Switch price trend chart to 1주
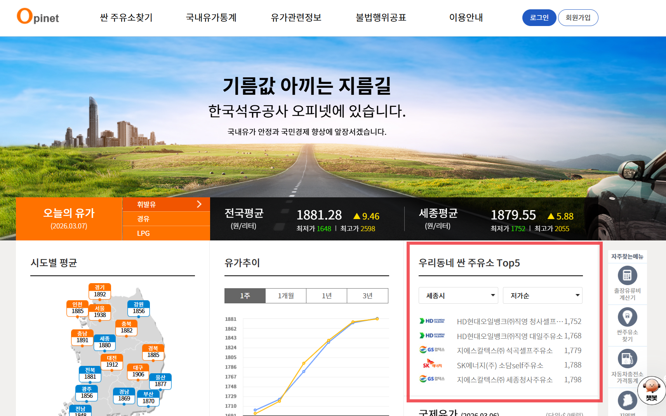This screenshot has width=666, height=416. tap(245, 296)
